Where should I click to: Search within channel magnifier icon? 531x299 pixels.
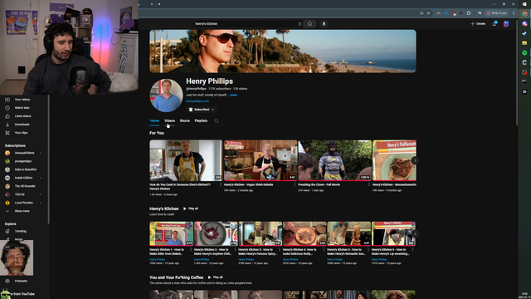pyautogui.click(x=217, y=121)
